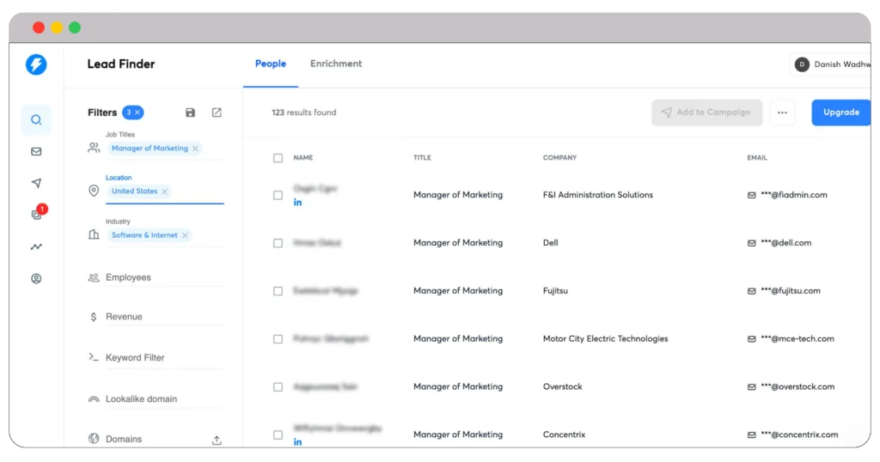Remove the United States location tag
This screenshot has height=462, width=880.
coord(164,191)
